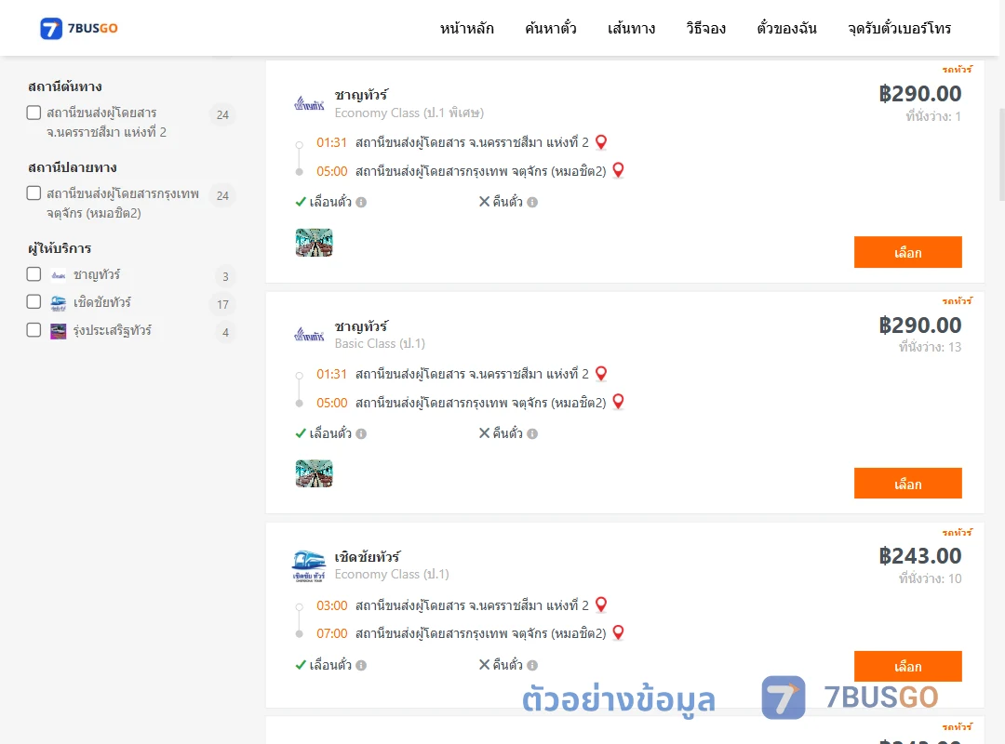Check the destination หมอชิต2 station filter
Image resolution: width=1005 pixels, height=744 pixels.
[x=34, y=193]
